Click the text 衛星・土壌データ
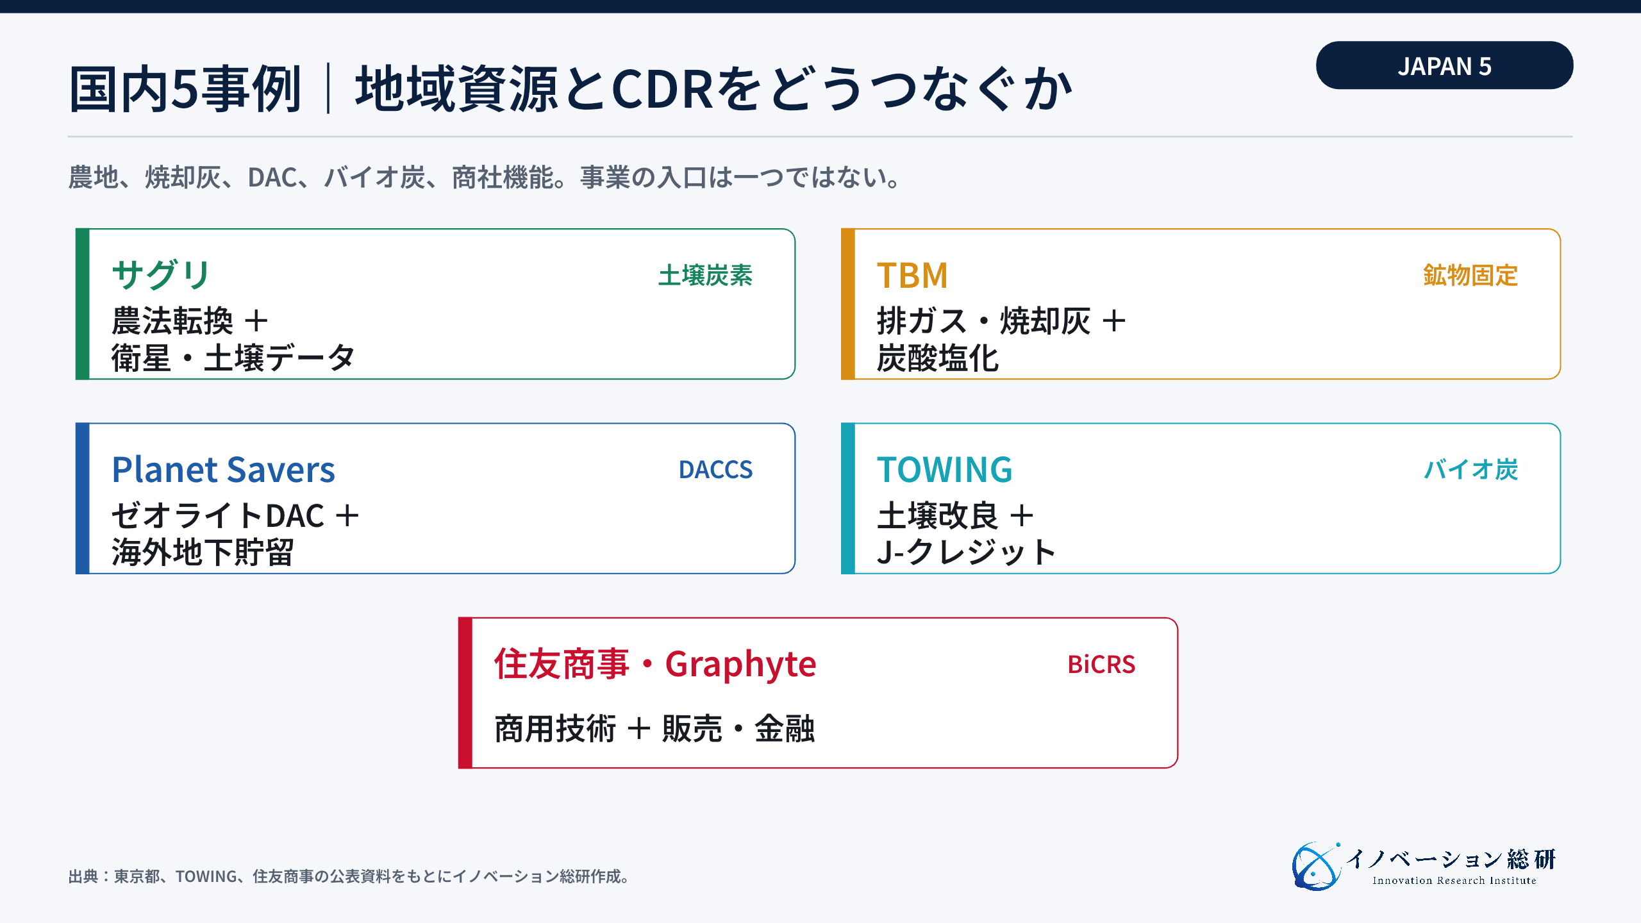This screenshot has width=1641, height=923. click(x=233, y=358)
